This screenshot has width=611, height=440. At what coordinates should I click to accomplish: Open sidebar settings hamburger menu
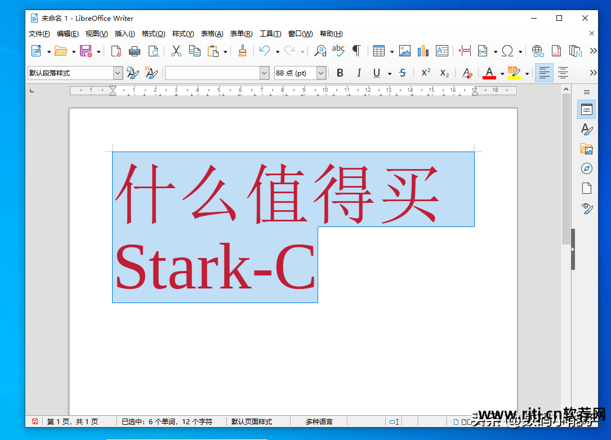[x=586, y=92]
